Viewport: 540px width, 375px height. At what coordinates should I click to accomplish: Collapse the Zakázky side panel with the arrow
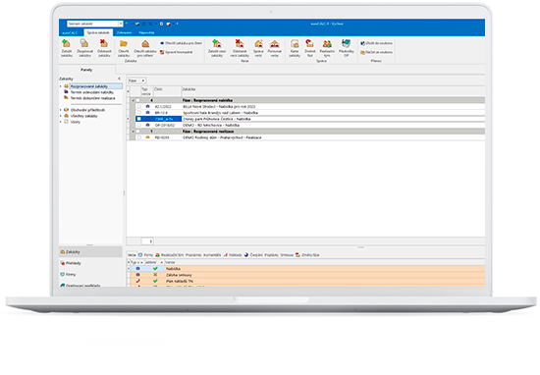pyautogui.click(x=119, y=79)
